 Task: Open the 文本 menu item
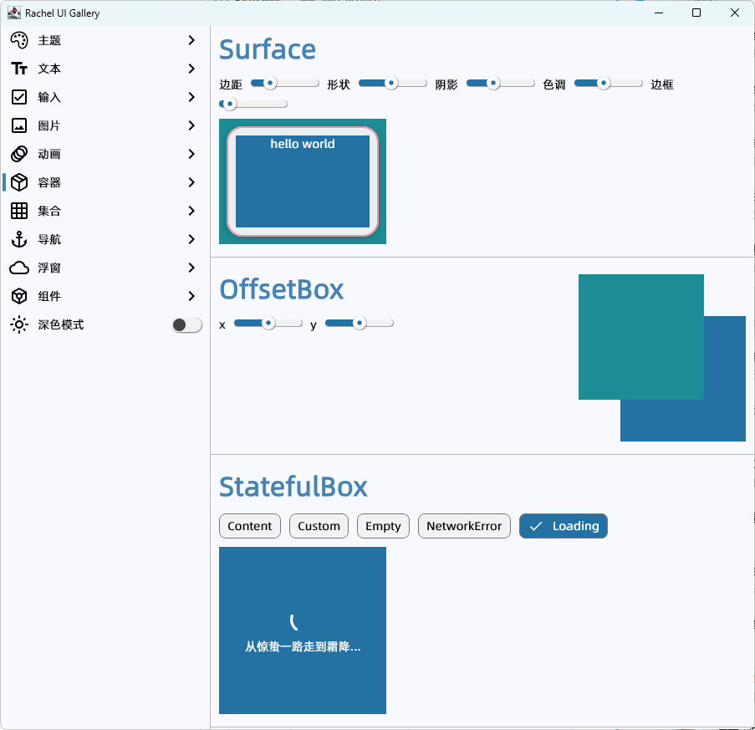coord(104,69)
